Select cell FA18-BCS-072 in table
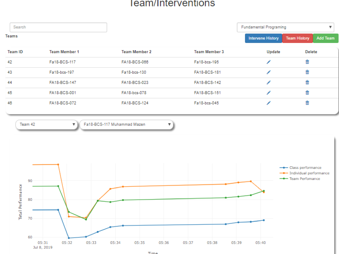 63,103
